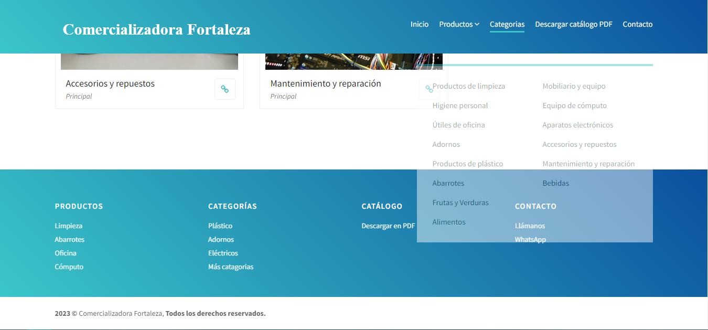Go to Contacto in the header
Image resolution: width=708 pixels, height=330 pixels.
tap(637, 24)
